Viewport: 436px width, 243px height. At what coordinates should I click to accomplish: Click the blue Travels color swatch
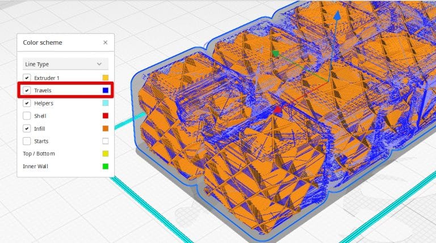[x=105, y=90]
